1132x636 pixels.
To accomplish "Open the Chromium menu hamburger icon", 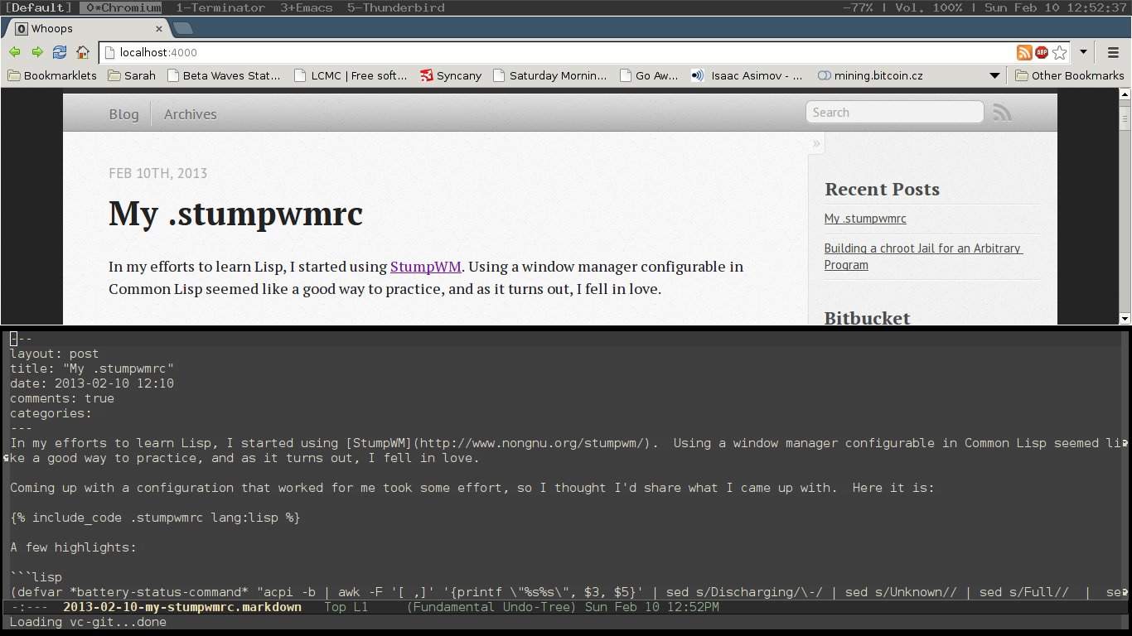I will pyautogui.click(x=1113, y=52).
